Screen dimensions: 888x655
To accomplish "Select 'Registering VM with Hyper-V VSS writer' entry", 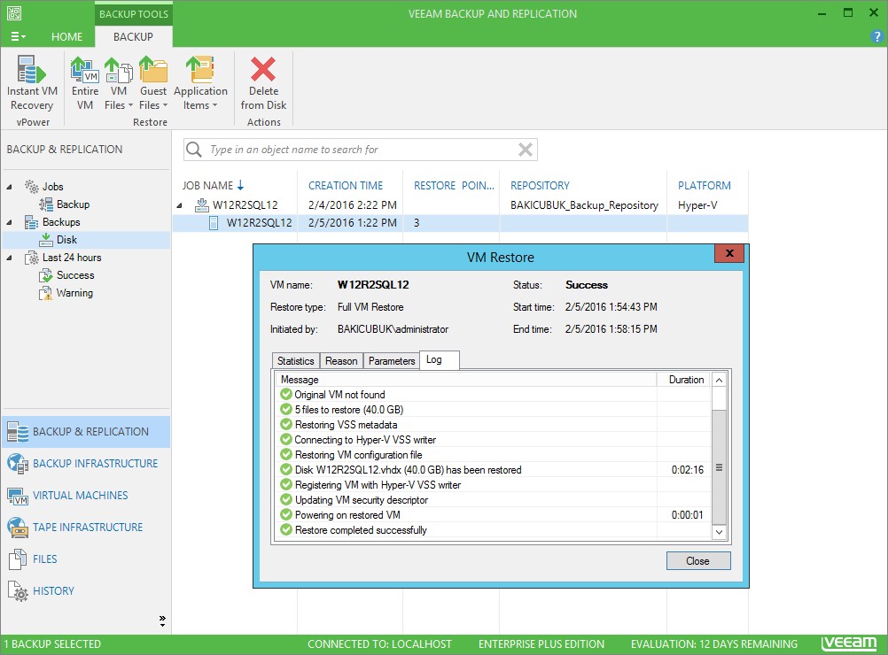I will click(x=493, y=485).
